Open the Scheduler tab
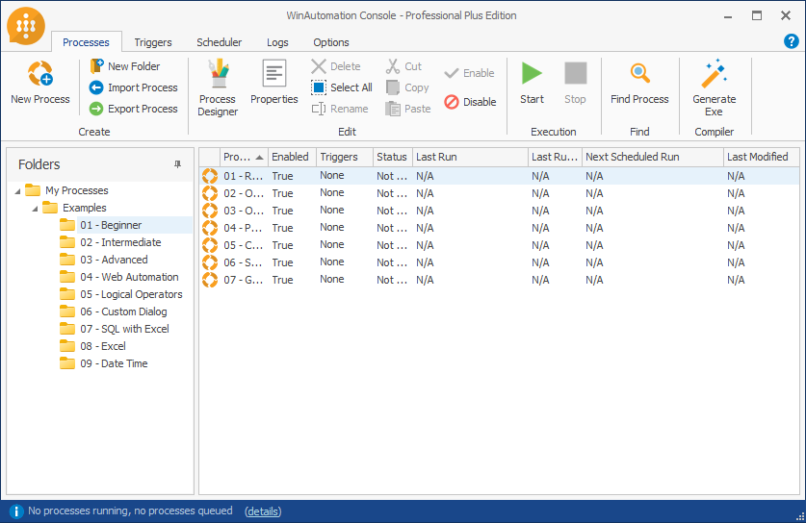The width and height of the screenshot is (806, 523). click(219, 42)
